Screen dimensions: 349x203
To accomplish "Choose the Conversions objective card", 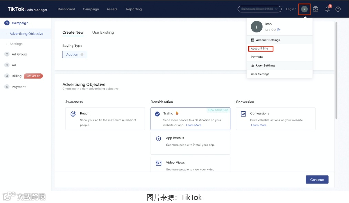I will coord(276,119).
